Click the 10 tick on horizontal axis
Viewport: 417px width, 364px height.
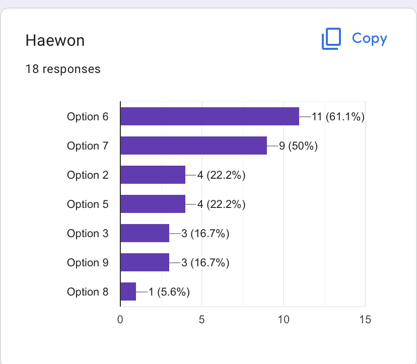(284, 320)
